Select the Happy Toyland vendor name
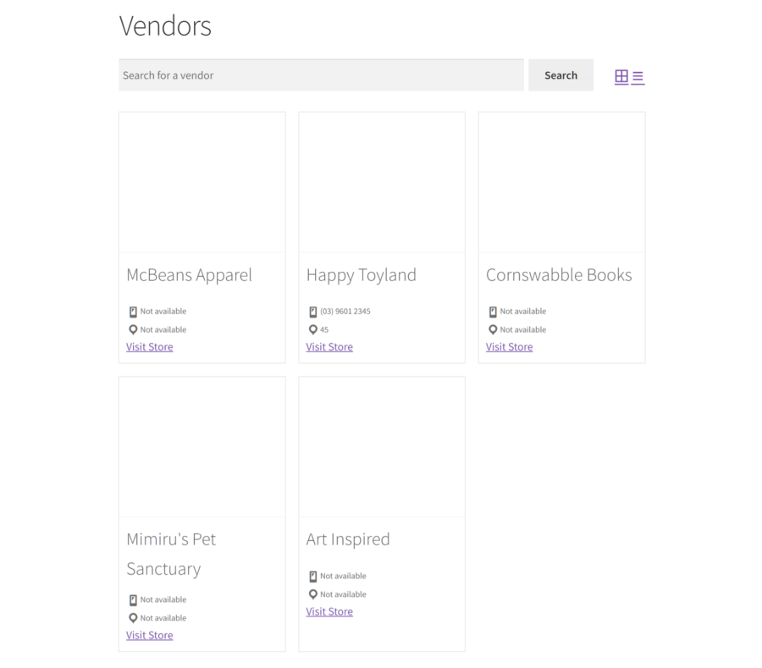The width and height of the screenshot is (762, 668). 362,274
